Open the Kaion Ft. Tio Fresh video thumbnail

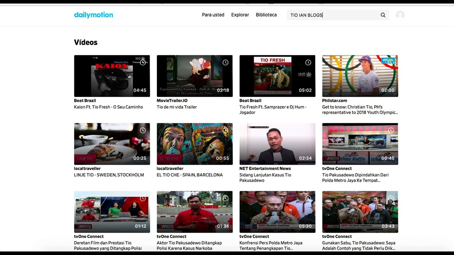pyautogui.click(x=112, y=76)
